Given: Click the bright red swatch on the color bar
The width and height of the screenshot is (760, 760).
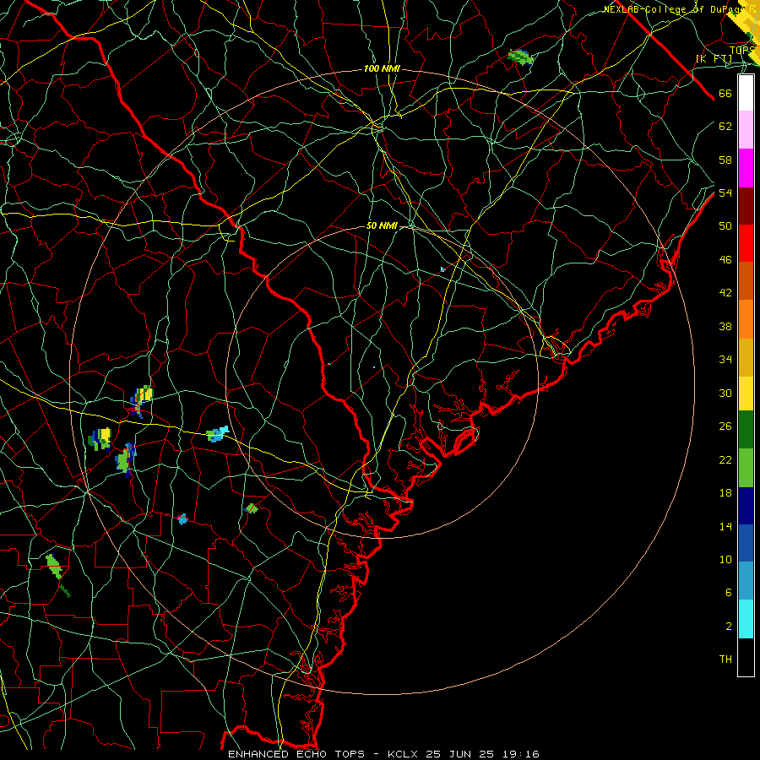Looking at the screenshot, I should [x=746, y=243].
